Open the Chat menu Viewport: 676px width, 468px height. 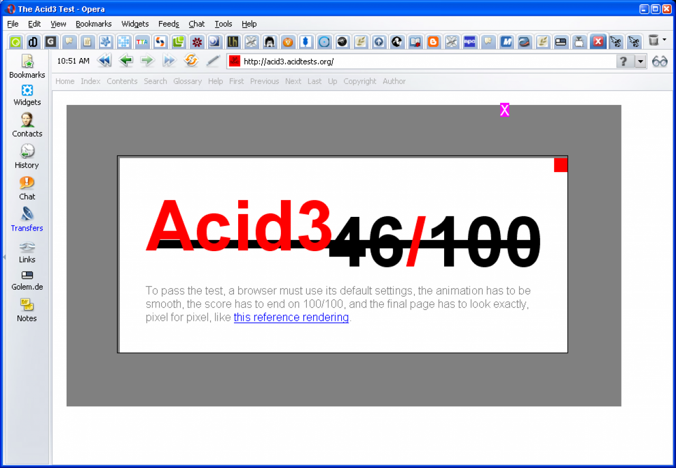(x=196, y=24)
